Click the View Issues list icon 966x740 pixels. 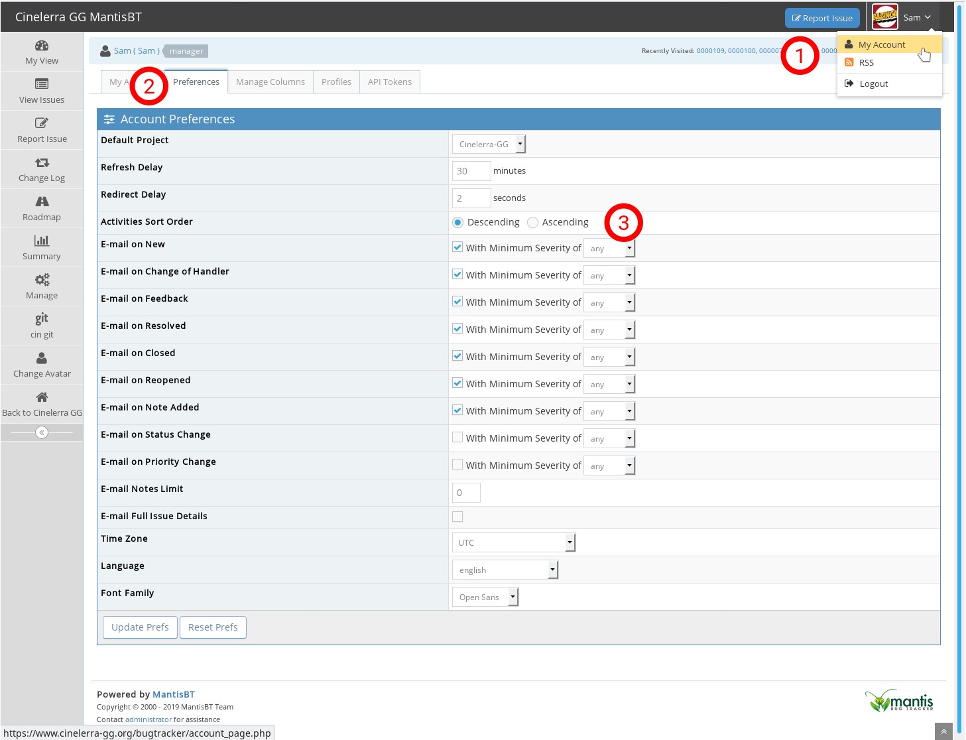(x=42, y=84)
